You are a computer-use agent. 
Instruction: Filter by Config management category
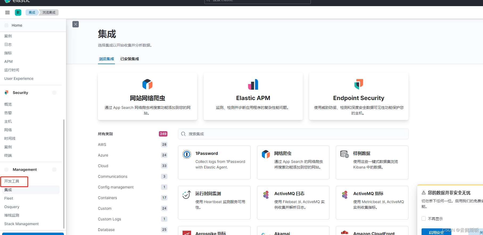pyautogui.click(x=133, y=187)
